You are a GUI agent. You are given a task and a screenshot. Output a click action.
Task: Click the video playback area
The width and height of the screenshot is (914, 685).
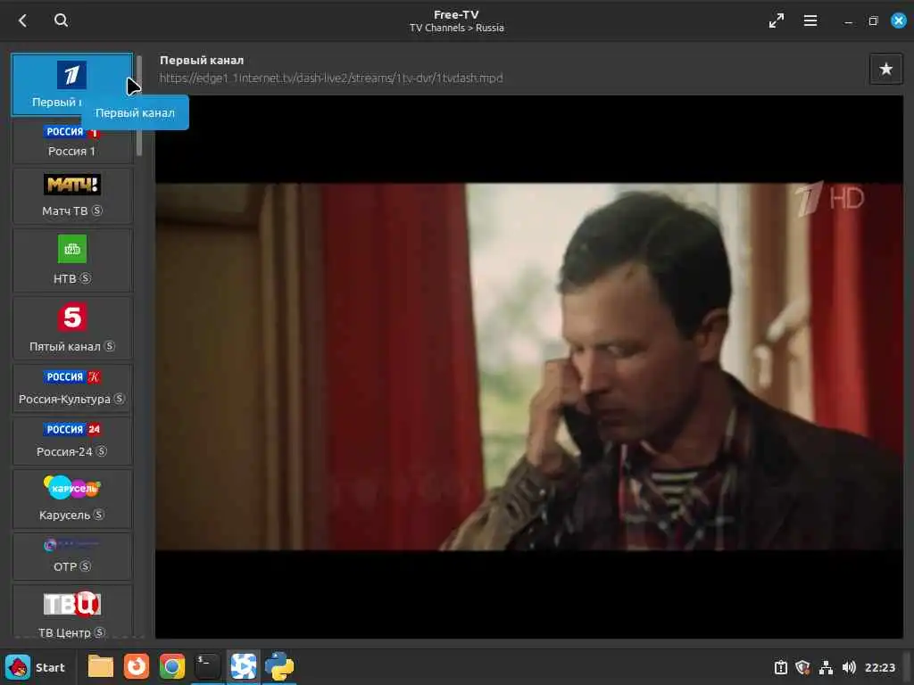pos(528,367)
